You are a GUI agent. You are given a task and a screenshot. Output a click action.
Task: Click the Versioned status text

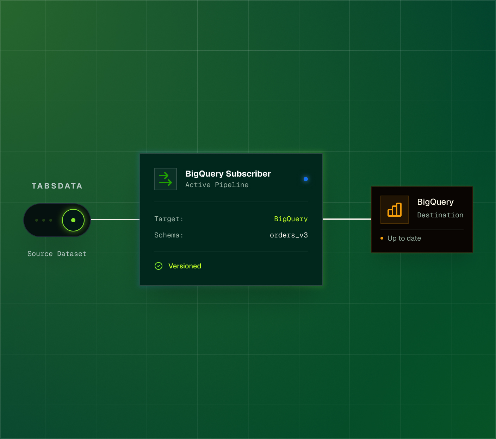(x=185, y=266)
